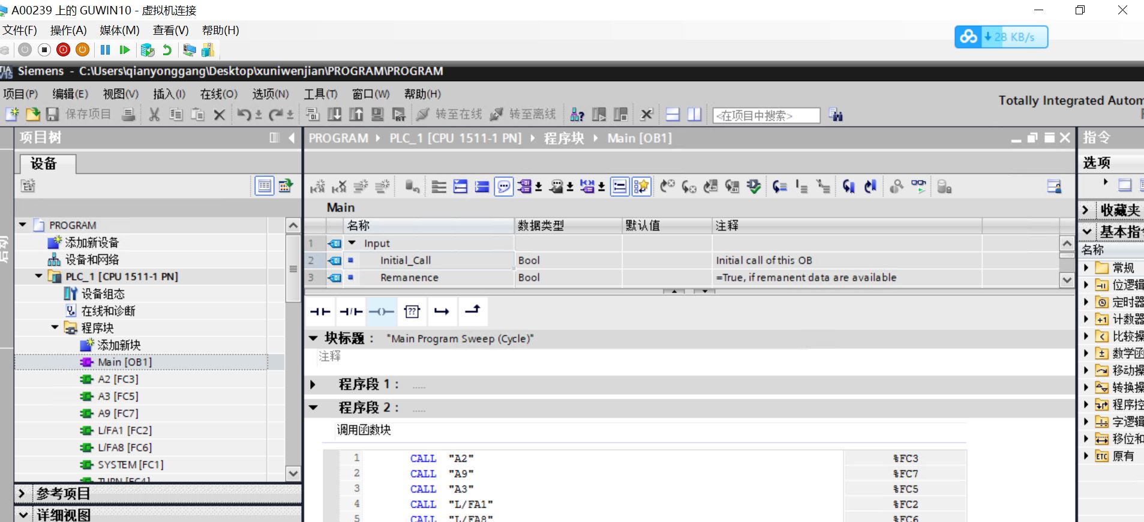The height and width of the screenshot is (522, 1144).
Task: Open the 在线(O) menu
Action: click(x=218, y=94)
